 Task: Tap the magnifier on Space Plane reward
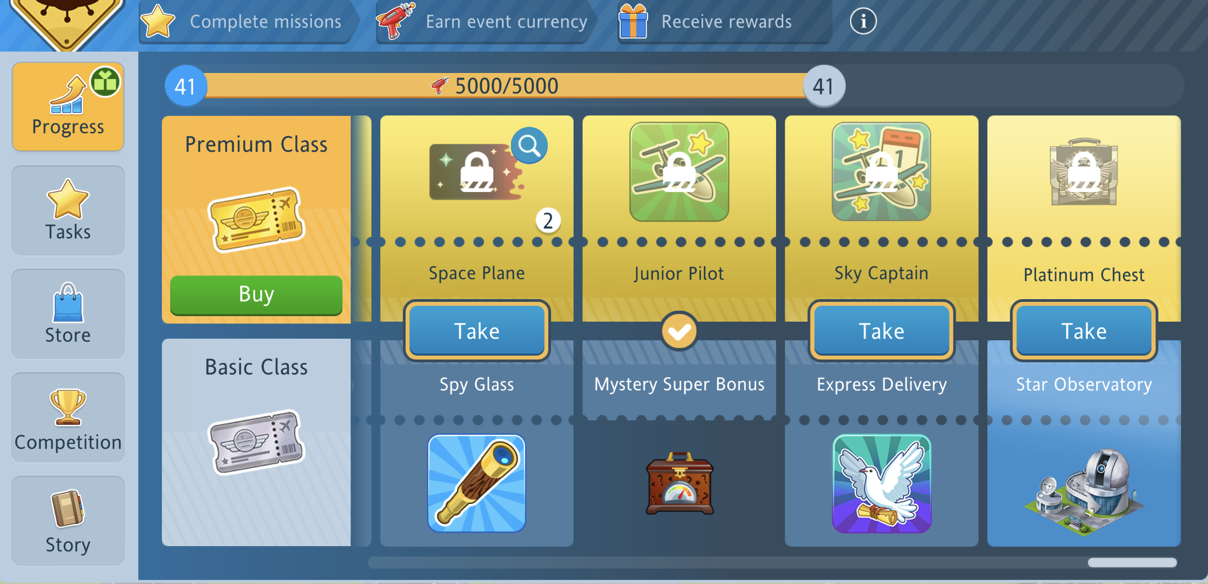529,145
